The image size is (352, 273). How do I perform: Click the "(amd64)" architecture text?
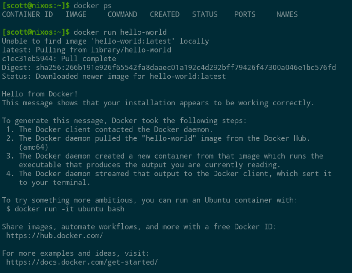pyautogui.click(x=33, y=147)
